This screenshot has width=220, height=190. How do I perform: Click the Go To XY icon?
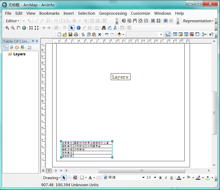coord(115,28)
